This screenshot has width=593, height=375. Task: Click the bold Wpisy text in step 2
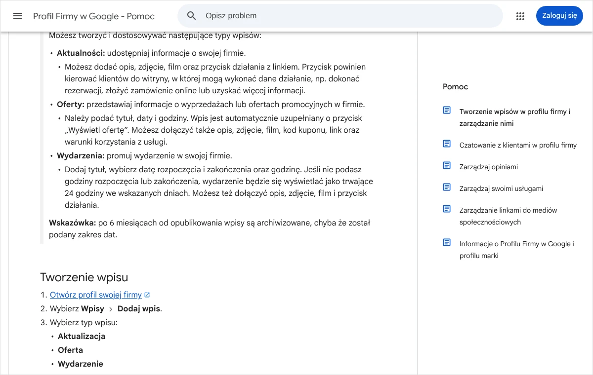coord(92,309)
